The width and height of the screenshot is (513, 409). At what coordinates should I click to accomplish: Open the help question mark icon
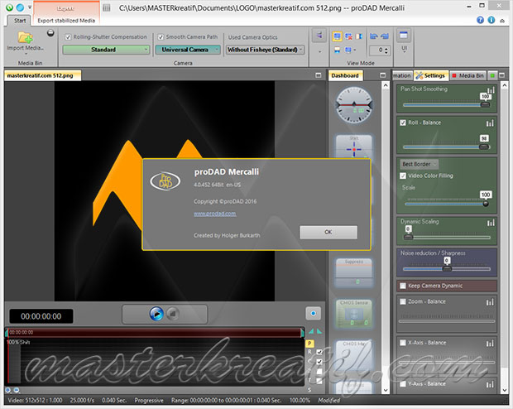pyautogui.click(x=480, y=20)
